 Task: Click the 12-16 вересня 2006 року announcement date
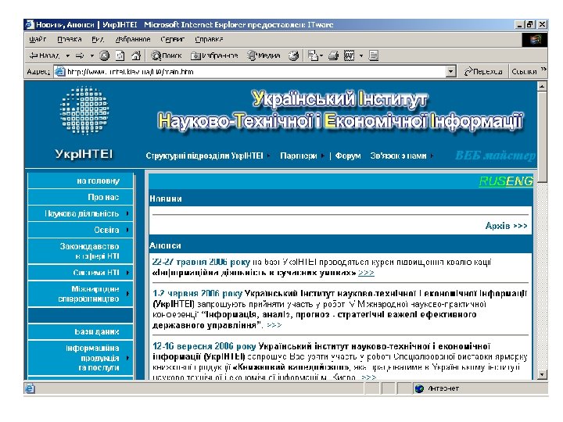[x=204, y=346]
